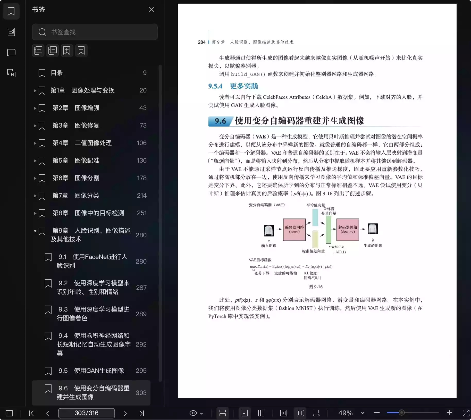Open the annotations/comments panel

[11, 53]
